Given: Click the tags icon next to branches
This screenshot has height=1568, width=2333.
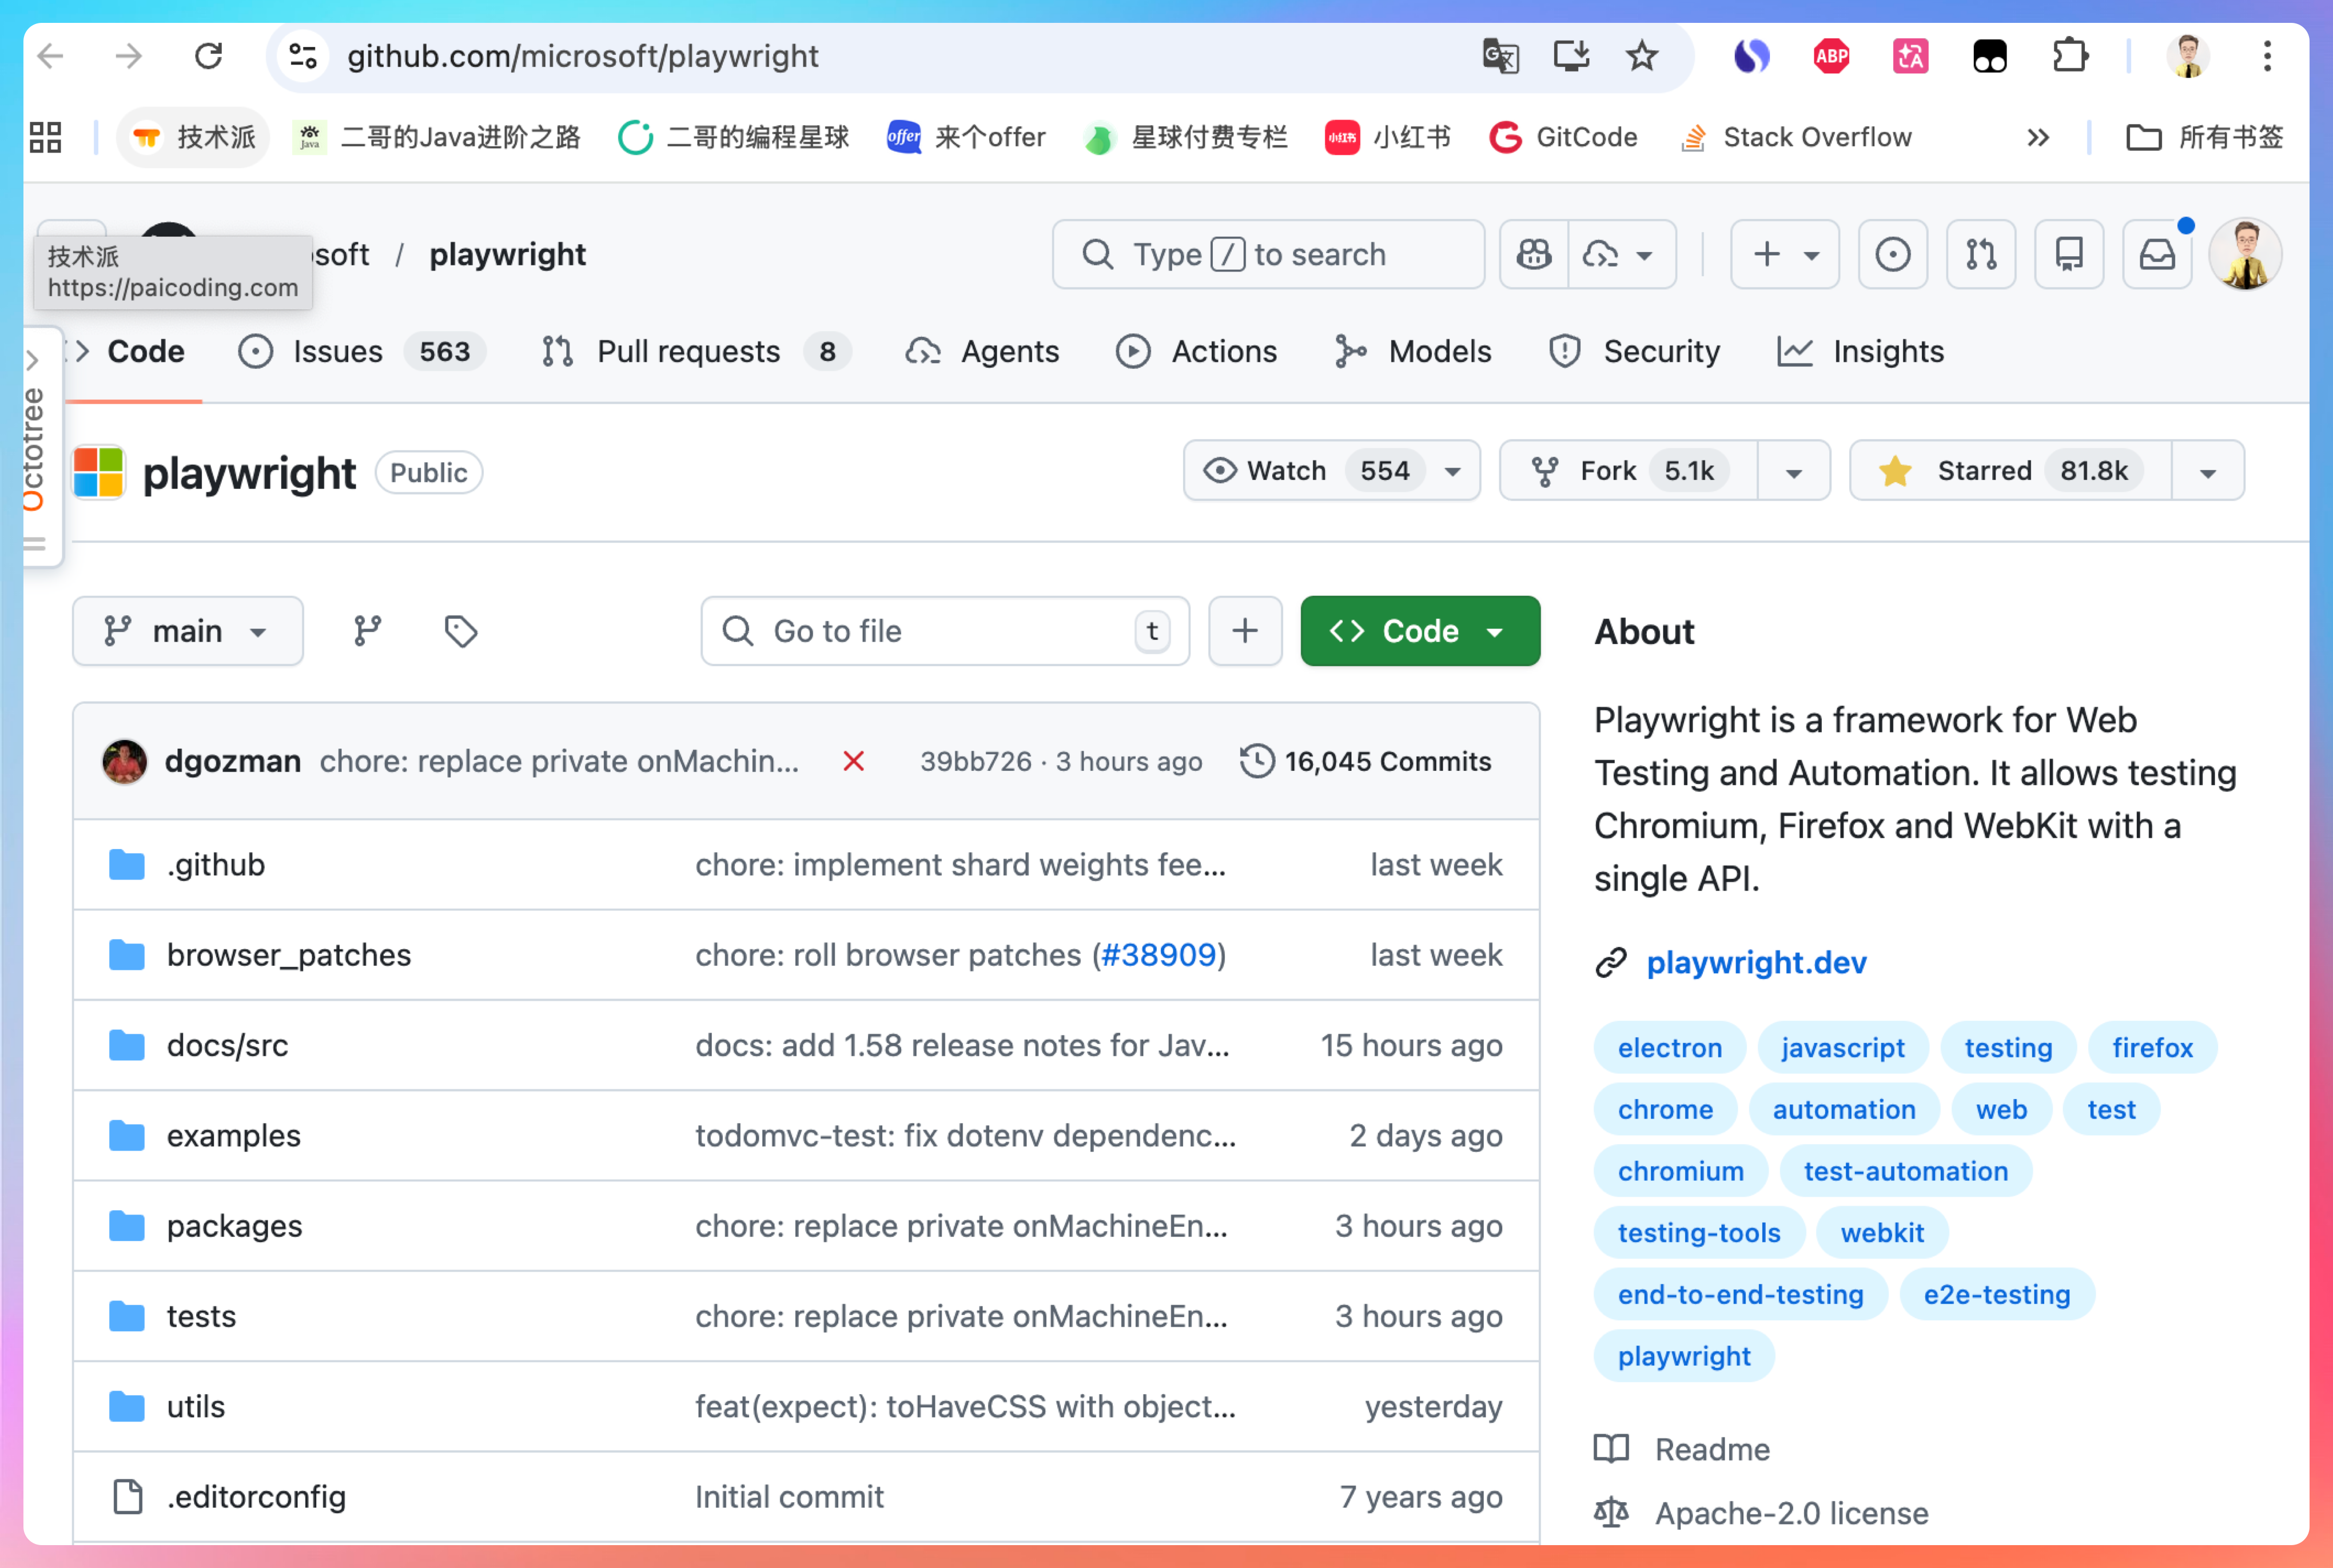Looking at the screenshot, I should [460, 631].
